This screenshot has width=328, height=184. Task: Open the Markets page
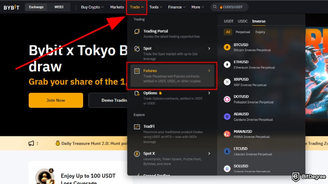tap(117, 7)
